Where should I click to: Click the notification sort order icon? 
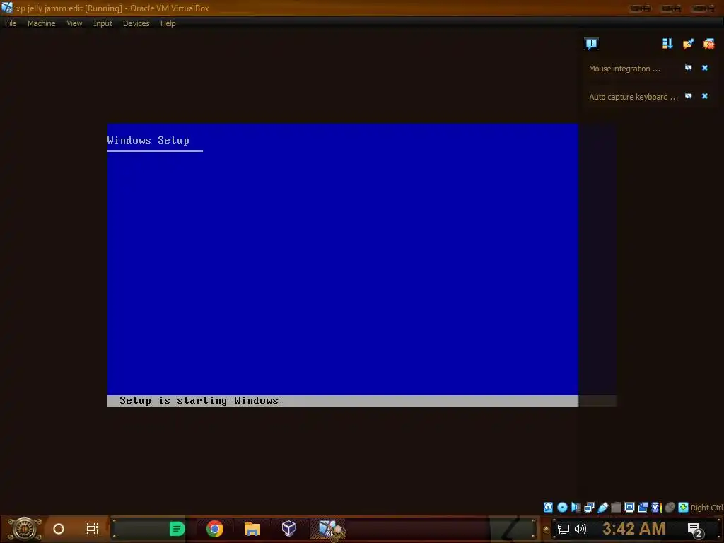pos(667,44)
